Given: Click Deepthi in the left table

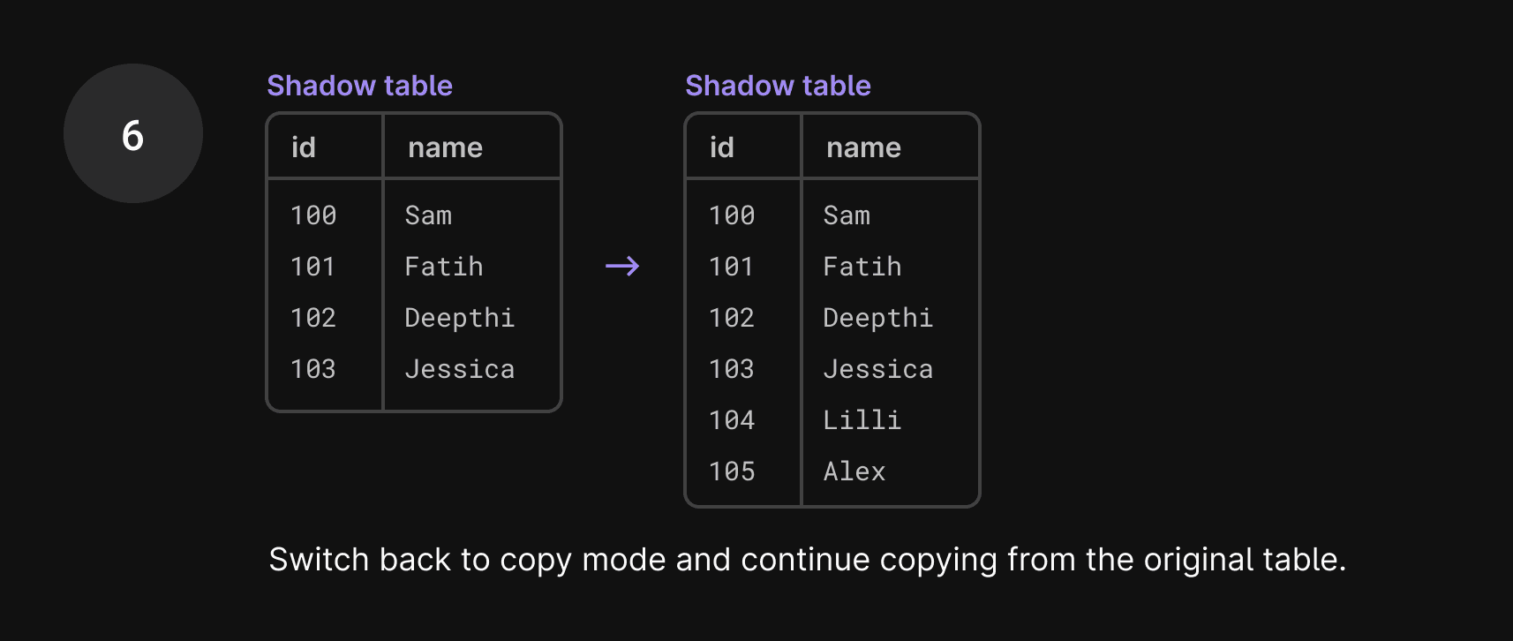Looking at the screenshot, I should pyautogui.click(x=459, y=318).
